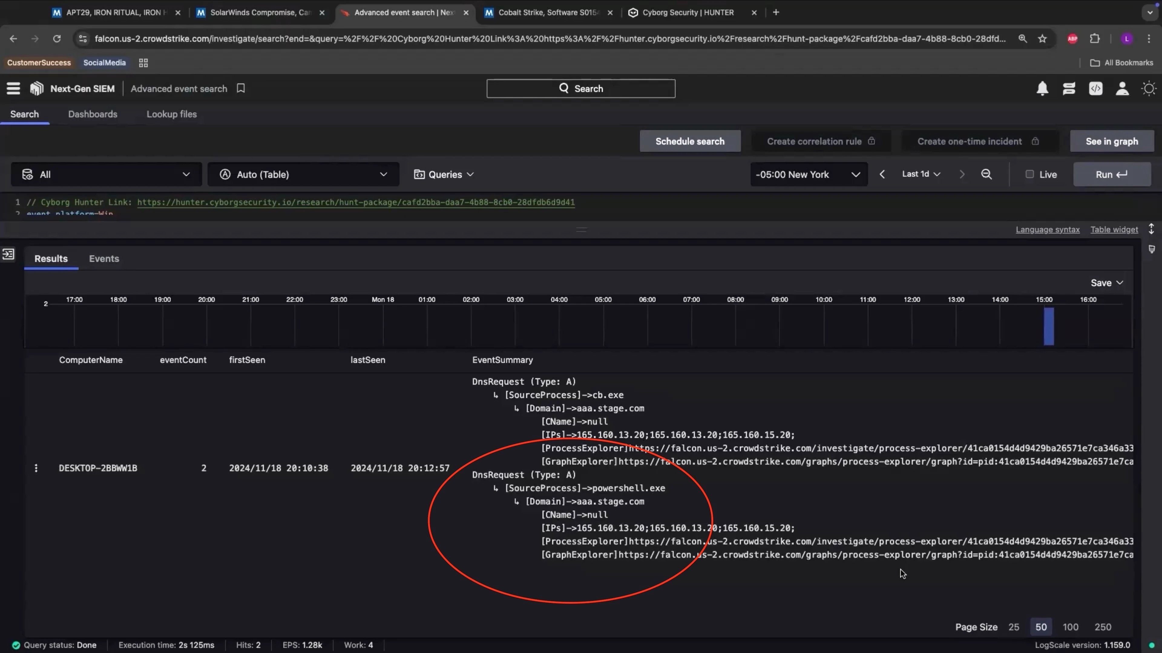Open the user account profile icon
The image size is (1162, 653).
(1122, 88)
